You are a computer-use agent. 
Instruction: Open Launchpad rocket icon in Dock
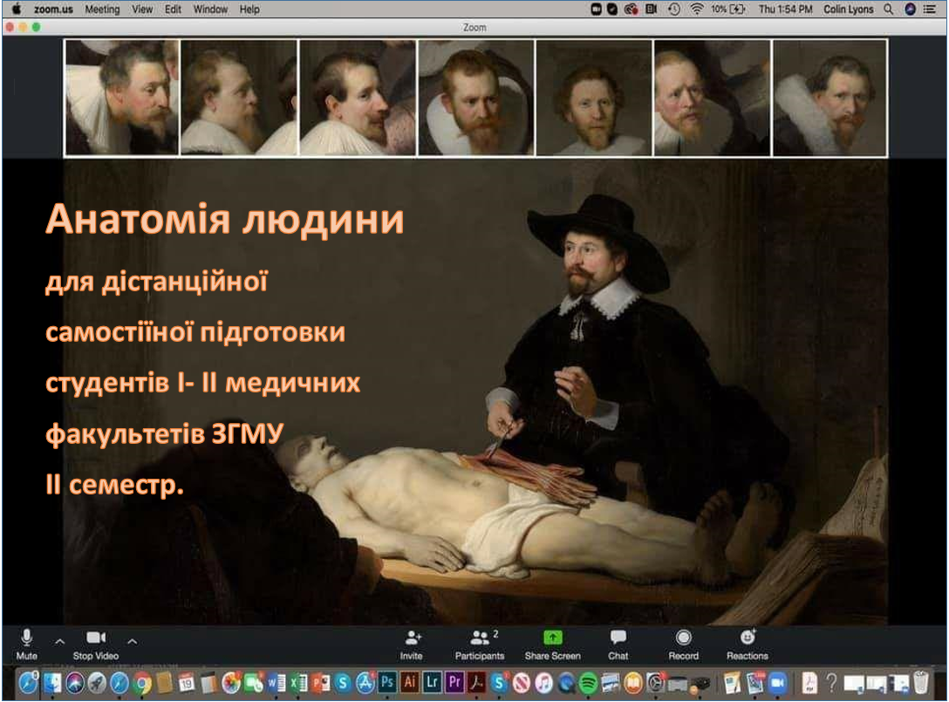[97, 683]
